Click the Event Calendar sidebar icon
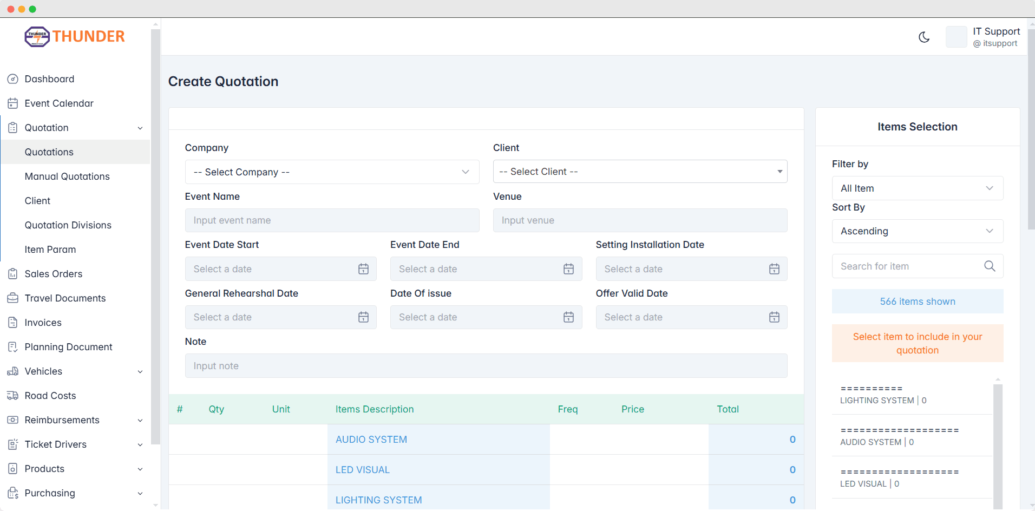Image resolution: width=1035 pixels, height=511 pixels. (13, 103)
